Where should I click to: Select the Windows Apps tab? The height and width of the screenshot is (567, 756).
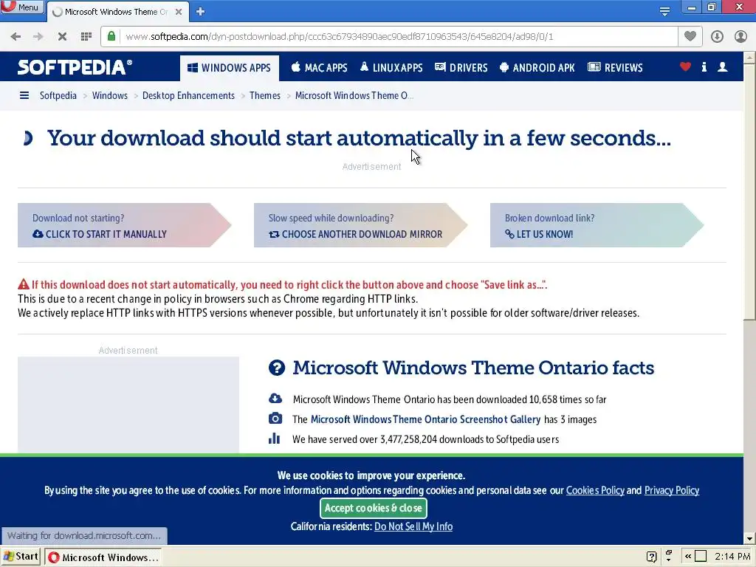[230, 68]
